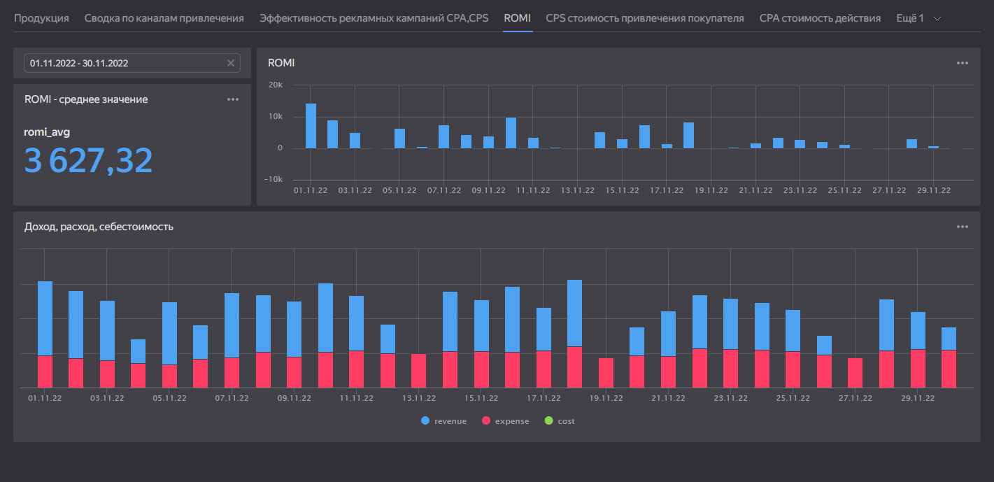This screenshot has width=994, height=482.
Task: Open the 'Доход, расход, себестоимость' chart menu
Action: tap(963, 227)
